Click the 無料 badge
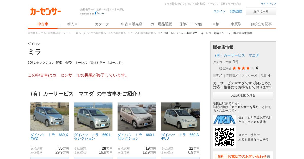This screenshot has height=159, width=304. click(221, 157)
